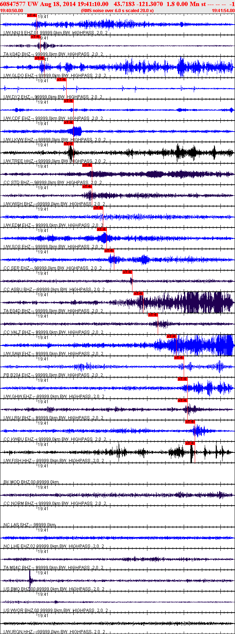Click the TA.E04D BHZ station label

point(17,311)
